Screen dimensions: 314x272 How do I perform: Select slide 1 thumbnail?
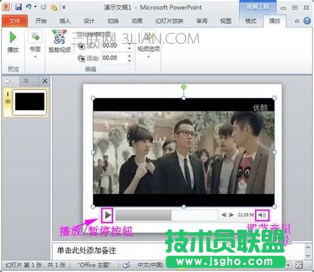pos(30,102)
